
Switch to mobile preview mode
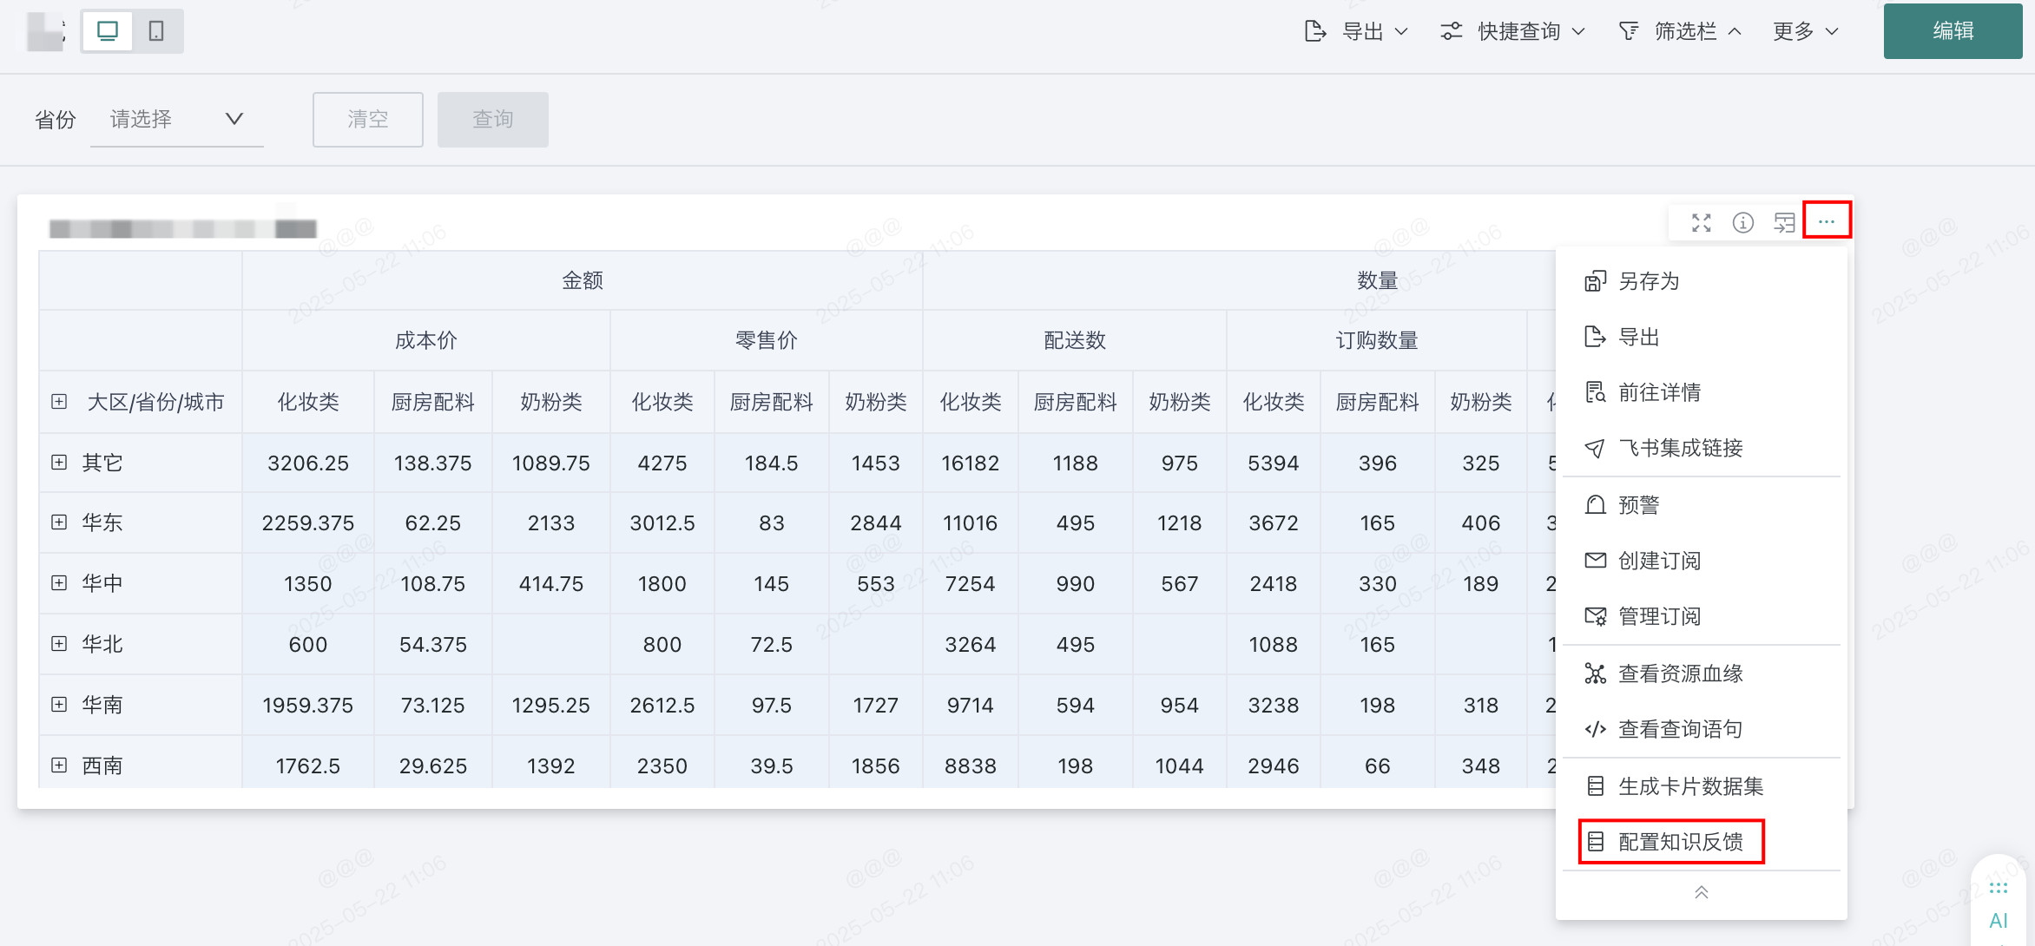point(156,31)
